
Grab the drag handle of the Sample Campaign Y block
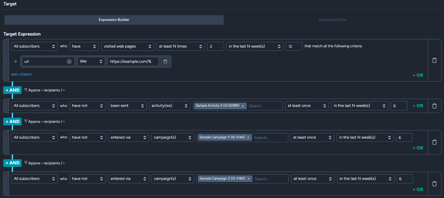(6, 142)
